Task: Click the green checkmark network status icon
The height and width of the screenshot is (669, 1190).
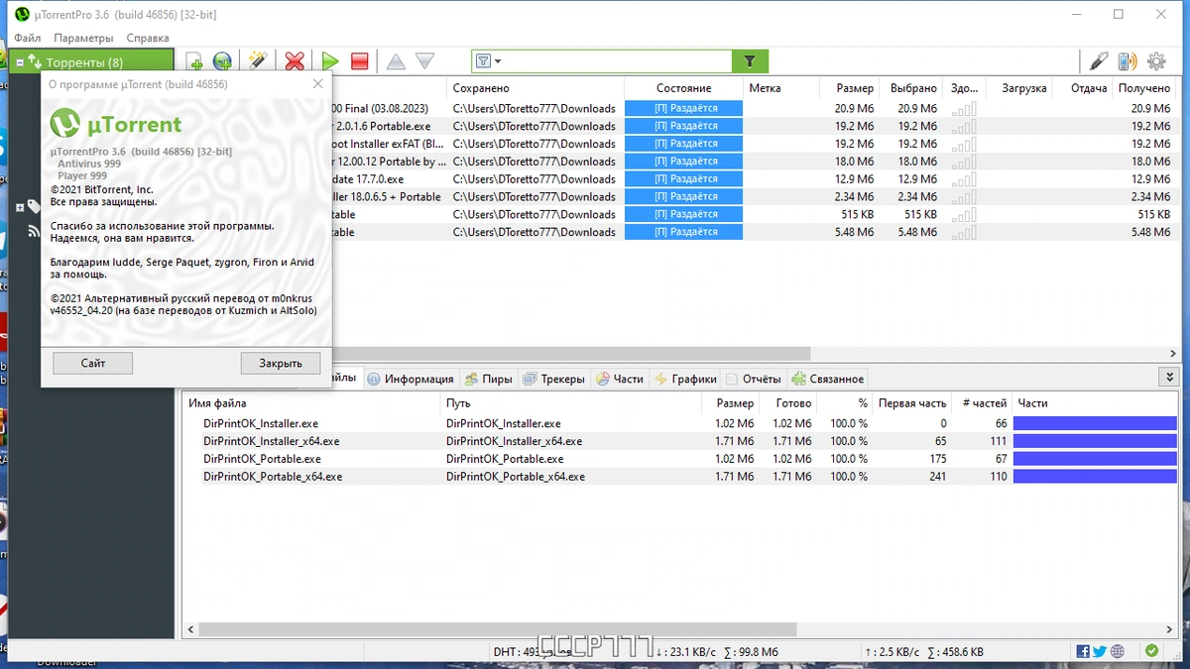Action: pos(1151,651)
